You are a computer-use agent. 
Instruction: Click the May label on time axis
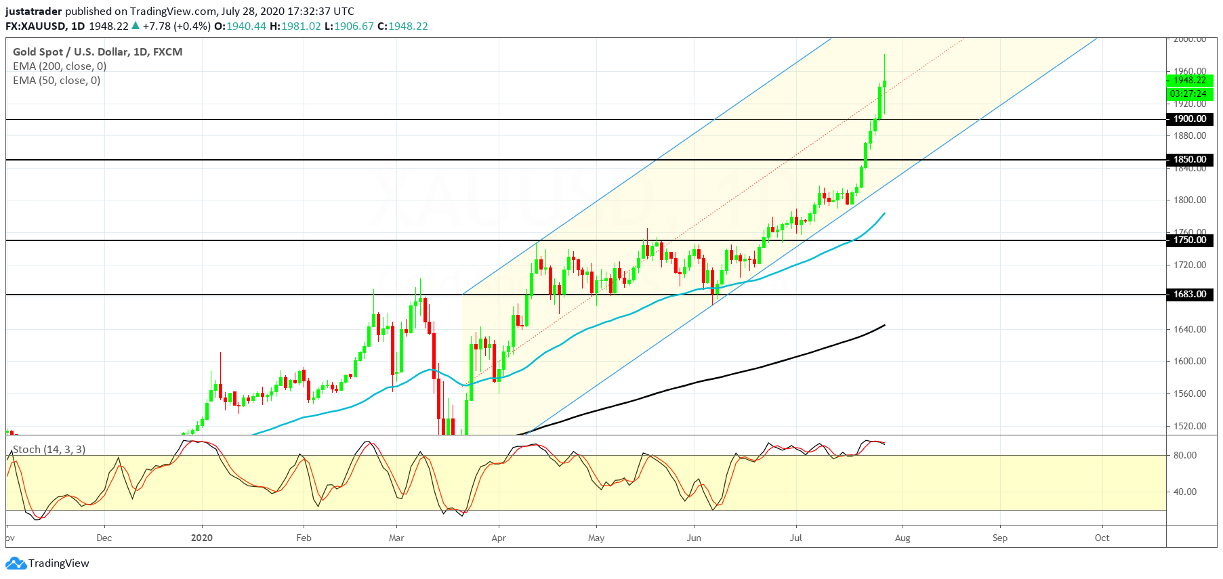(x=596, y=538)
